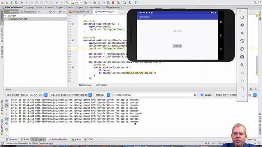Click the onCreate() breadcrumb under editor

pos(101,85)
